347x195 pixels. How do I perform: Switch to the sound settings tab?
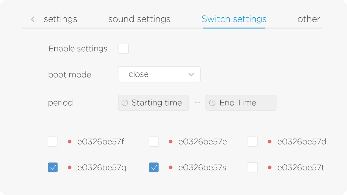139,19
